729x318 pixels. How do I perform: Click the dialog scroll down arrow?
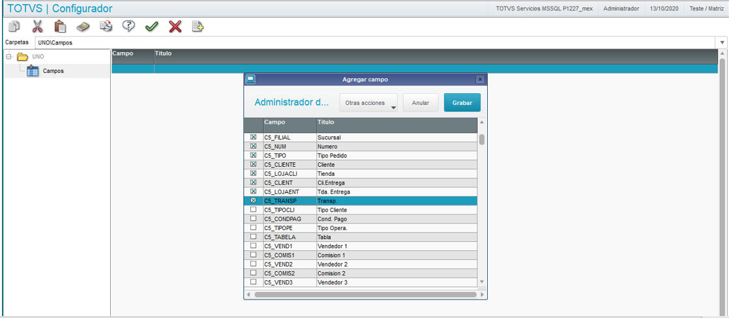[x=482, y=282]
